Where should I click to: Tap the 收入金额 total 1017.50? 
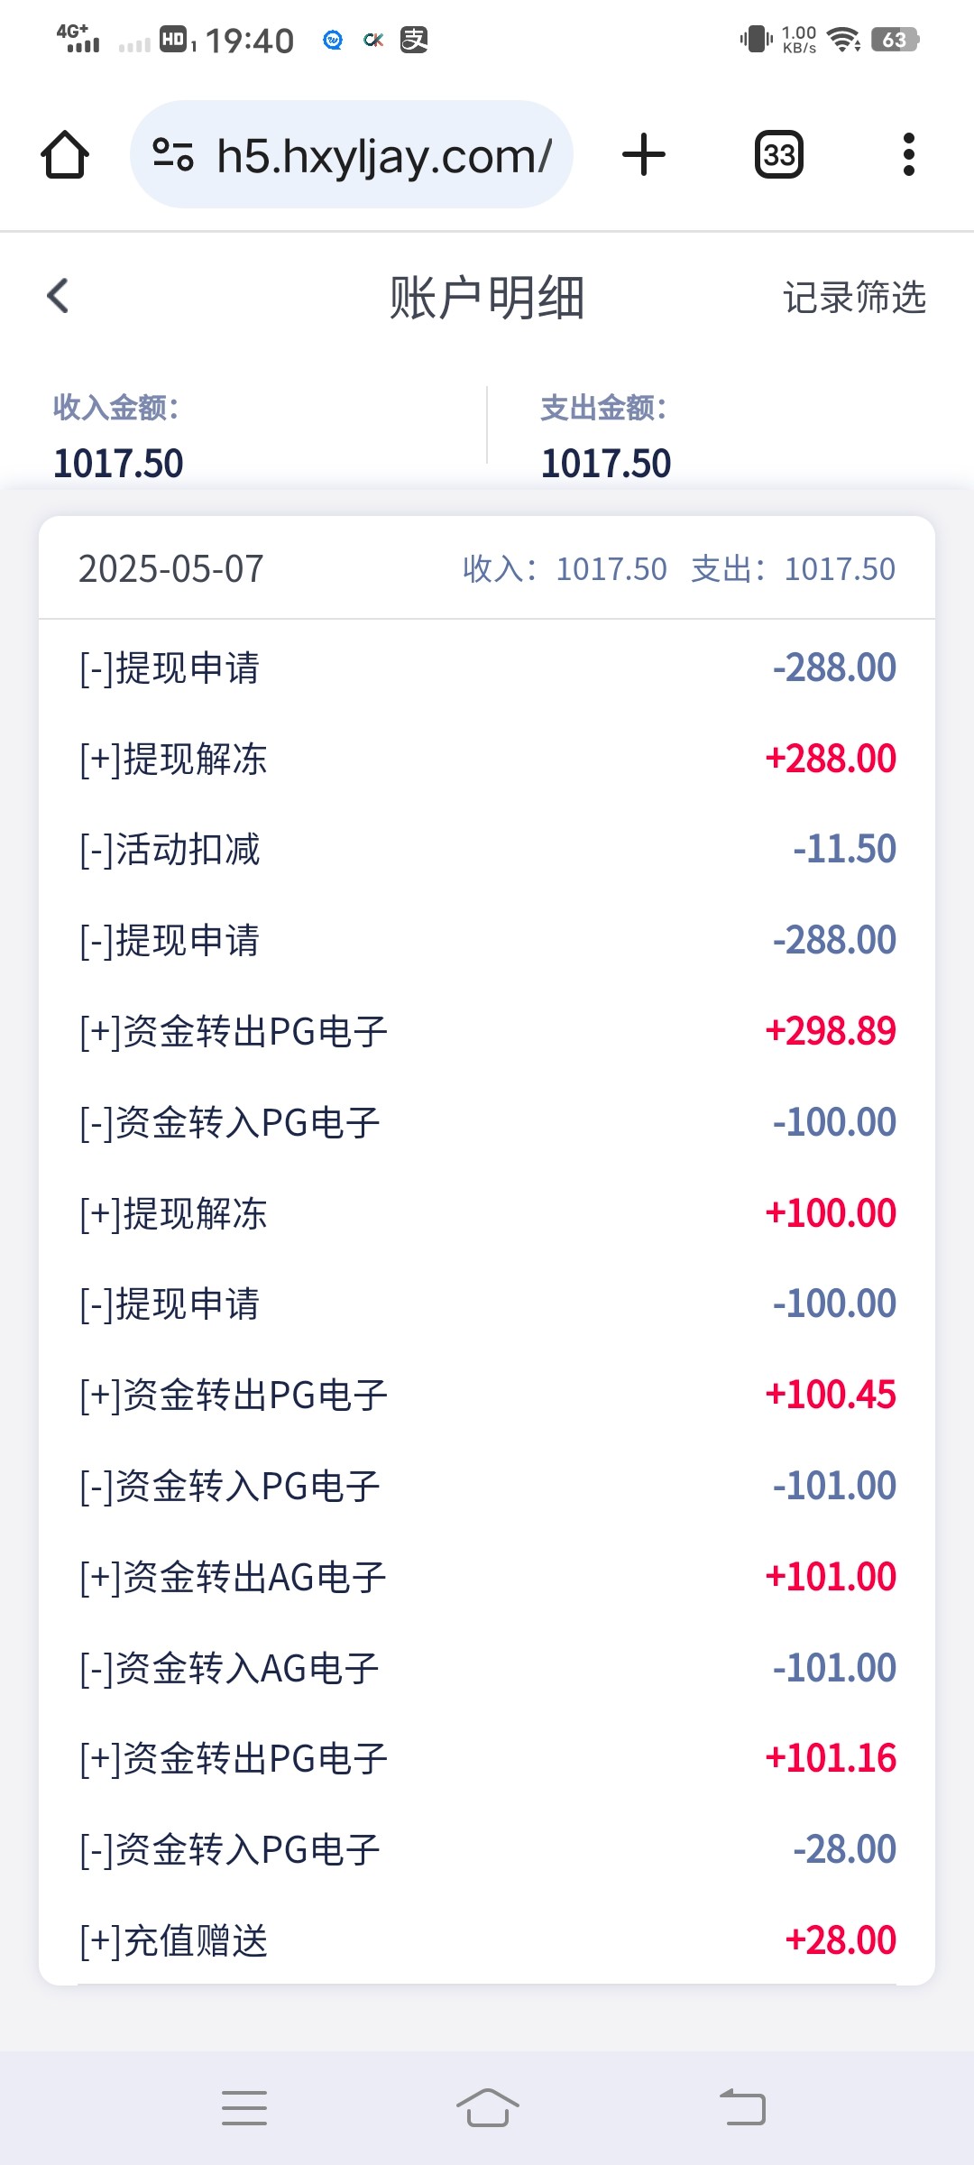[x=118, y=463]
